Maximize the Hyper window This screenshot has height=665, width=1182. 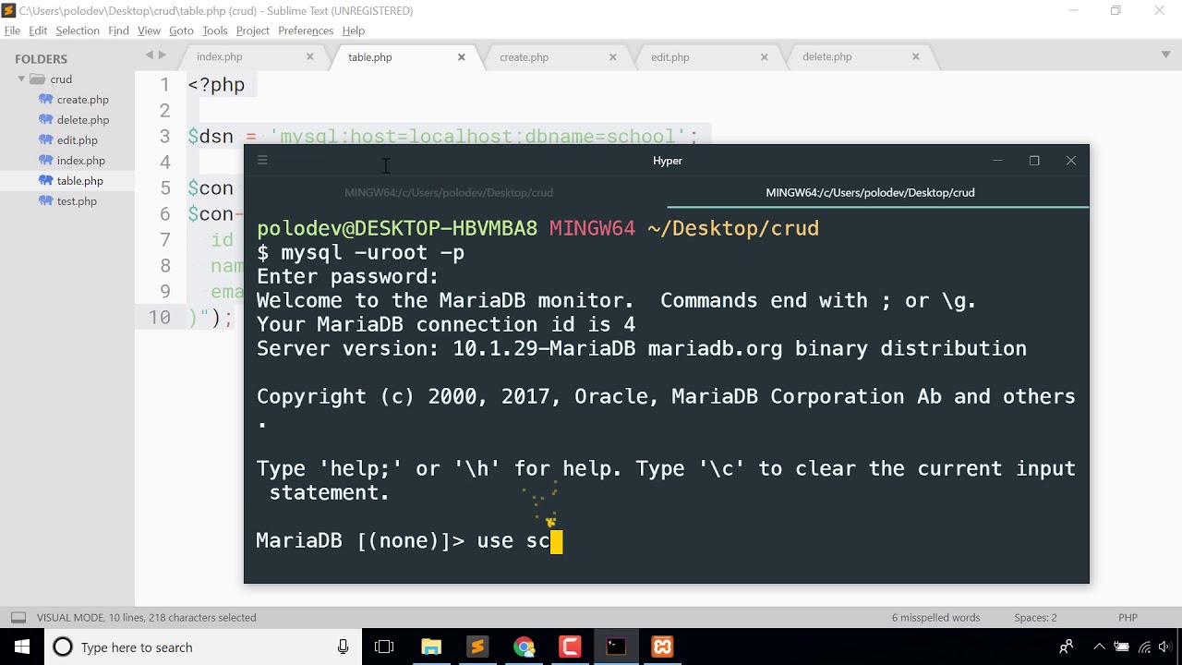[x=1034, y=161]
